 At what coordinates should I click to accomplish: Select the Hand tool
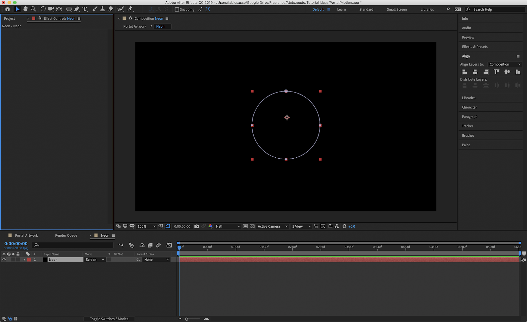(x=25, y=9)
